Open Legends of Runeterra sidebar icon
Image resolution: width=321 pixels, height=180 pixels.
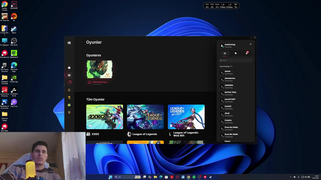[x=69, y=112]
